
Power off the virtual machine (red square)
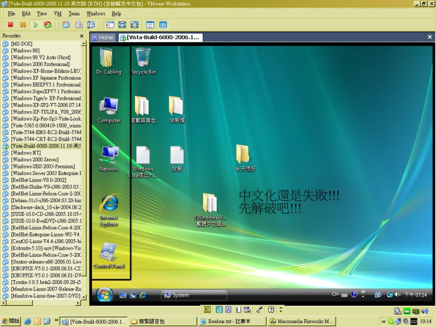10,25
